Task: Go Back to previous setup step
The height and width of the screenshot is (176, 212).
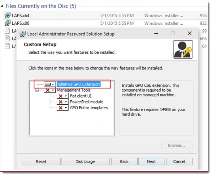Action: (124, 162)
